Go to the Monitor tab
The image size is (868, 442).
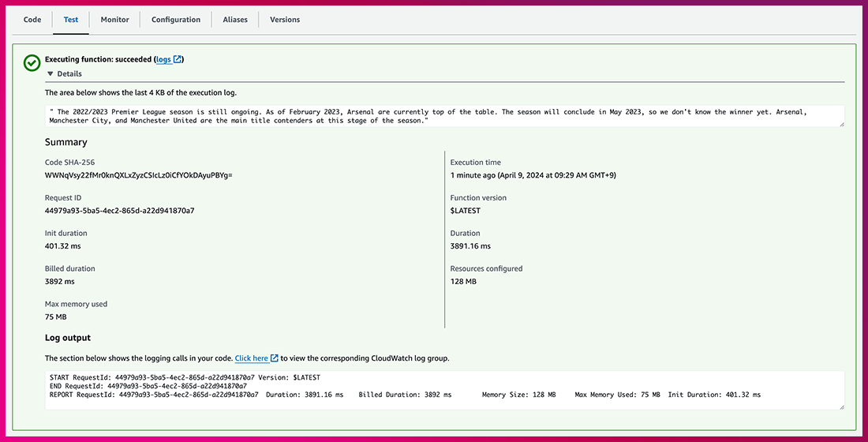[114, 20]
